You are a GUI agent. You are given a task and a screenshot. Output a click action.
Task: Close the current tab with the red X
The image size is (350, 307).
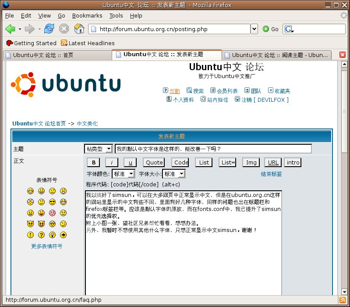pyautogui.click(x=343, y=55)
